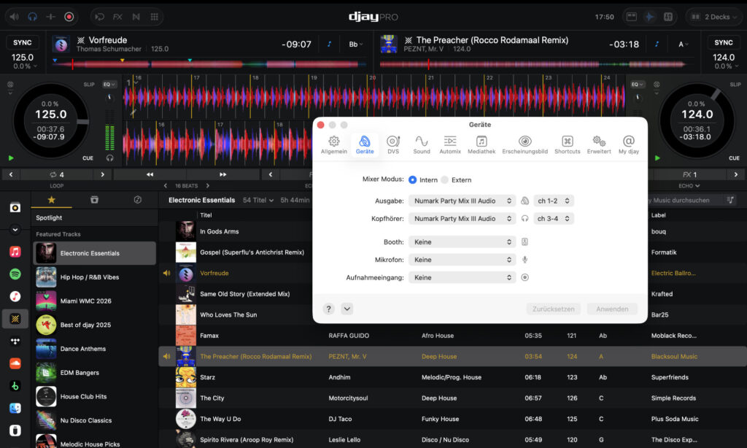
Task: Toggle the loop icon in top toolbar
Action: tap(99, 17)
